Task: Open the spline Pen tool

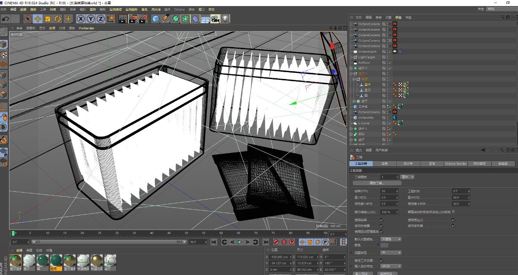Action: pyautogui.click(x=166, y=19)
